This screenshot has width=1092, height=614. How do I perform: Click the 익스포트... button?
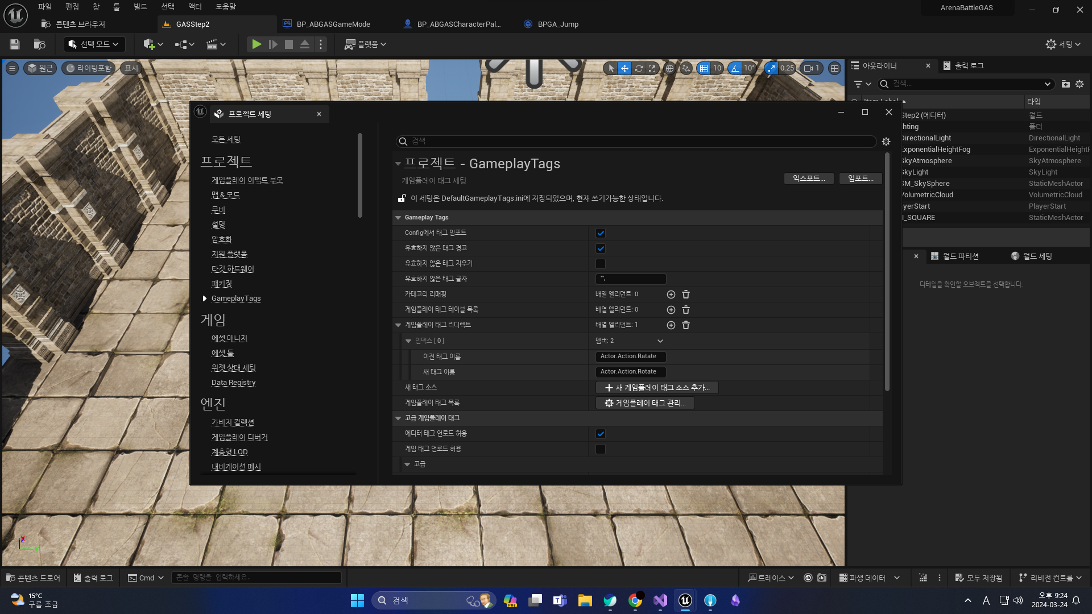pos(808,179)
